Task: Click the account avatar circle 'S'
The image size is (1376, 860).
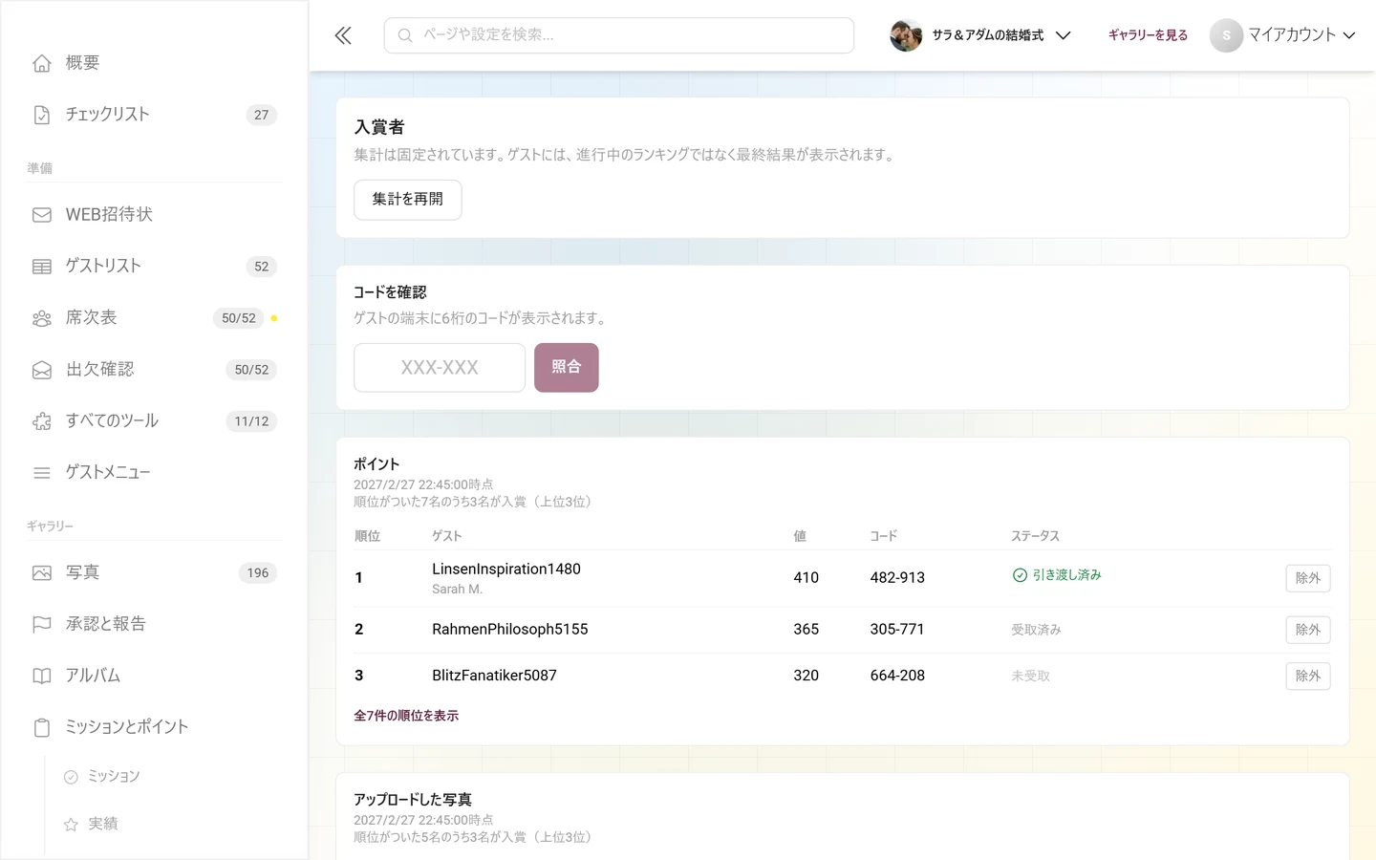Action: (x=1226, y=35)
